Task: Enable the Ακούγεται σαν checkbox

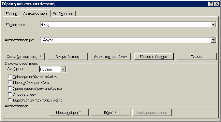Action: pyautogui.click(x=10, y=94)
